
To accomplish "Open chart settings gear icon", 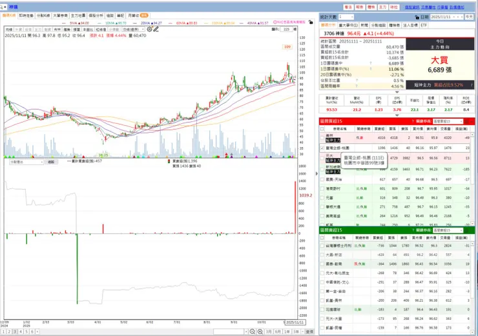I will pyautogui.click(x=149, y=29).
